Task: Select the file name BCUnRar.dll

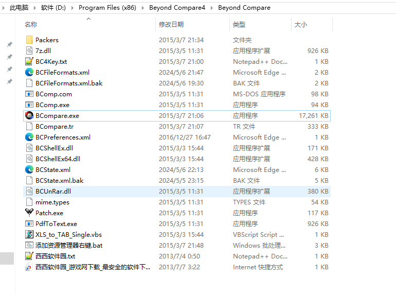Action: [x=53, y=192]
